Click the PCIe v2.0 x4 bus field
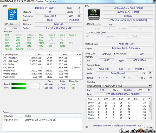 [x=128, y=20]
